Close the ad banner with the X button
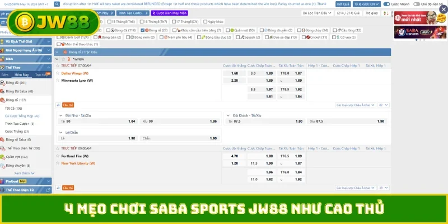The width and height of the screenshot is (448, 224). click(x=444, y=10)
